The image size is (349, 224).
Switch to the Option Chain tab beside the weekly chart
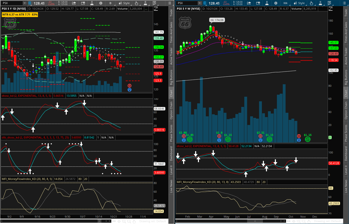[346, 110]
